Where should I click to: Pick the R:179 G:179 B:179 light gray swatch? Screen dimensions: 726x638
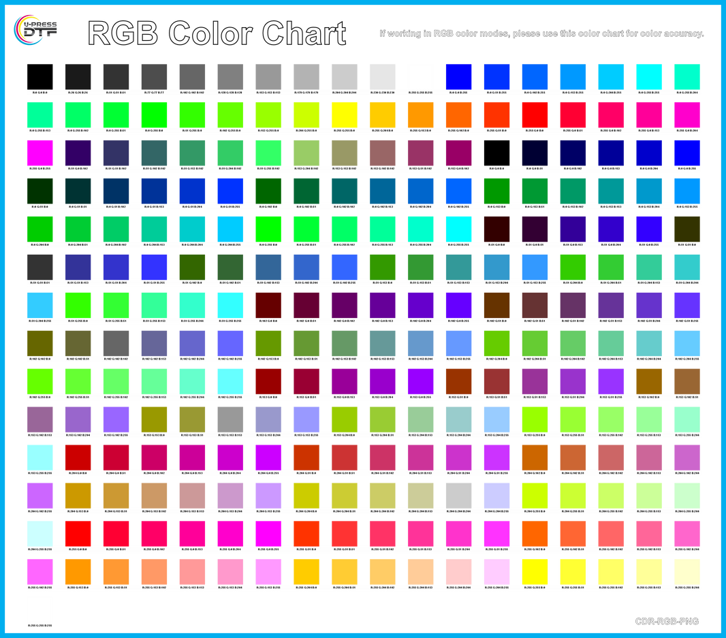tap(306, 75)
